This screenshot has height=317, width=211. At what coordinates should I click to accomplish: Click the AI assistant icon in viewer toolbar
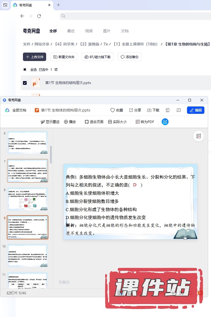click(165, 122)
